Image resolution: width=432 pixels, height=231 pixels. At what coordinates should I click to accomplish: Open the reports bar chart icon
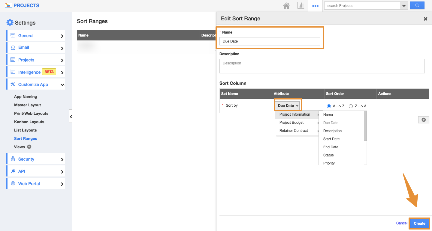click(301, 6)
